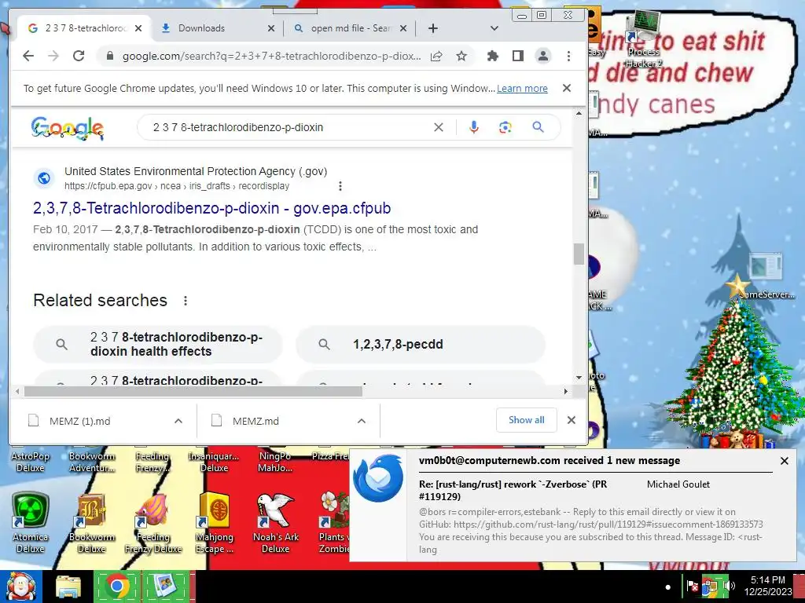Switch to the open md file search tab
805x603 pixels.
[x=351, y=28]
